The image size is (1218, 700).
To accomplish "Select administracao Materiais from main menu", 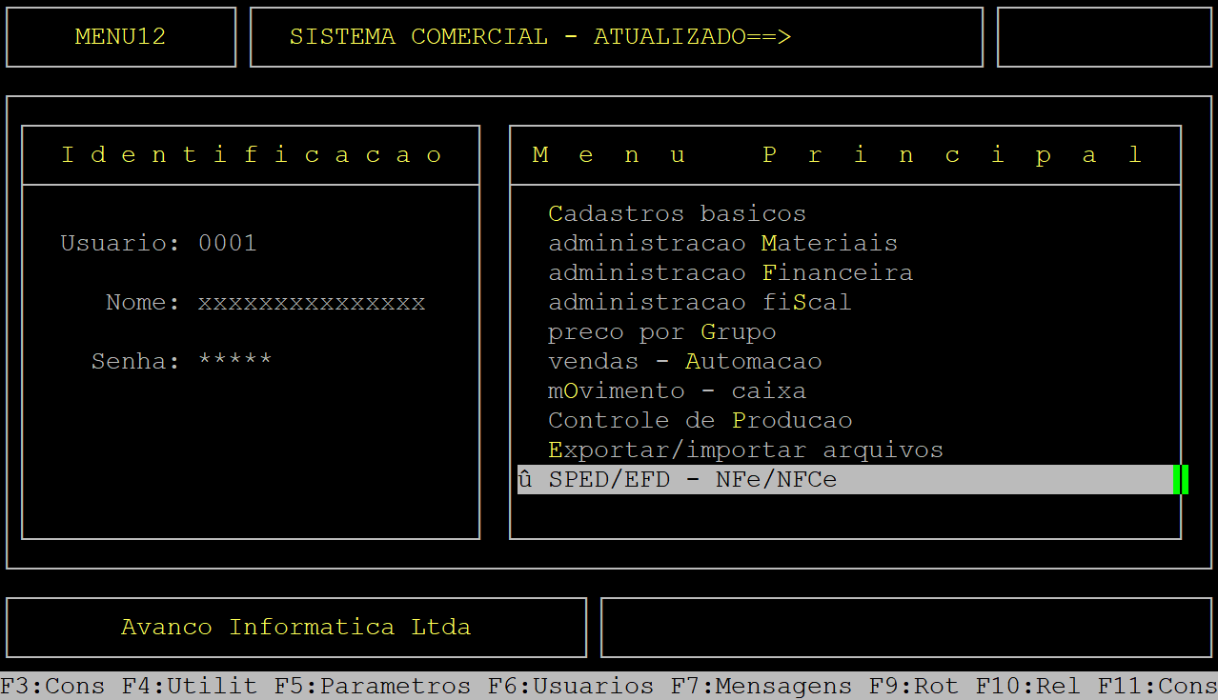I will click(x=722, y=243).
